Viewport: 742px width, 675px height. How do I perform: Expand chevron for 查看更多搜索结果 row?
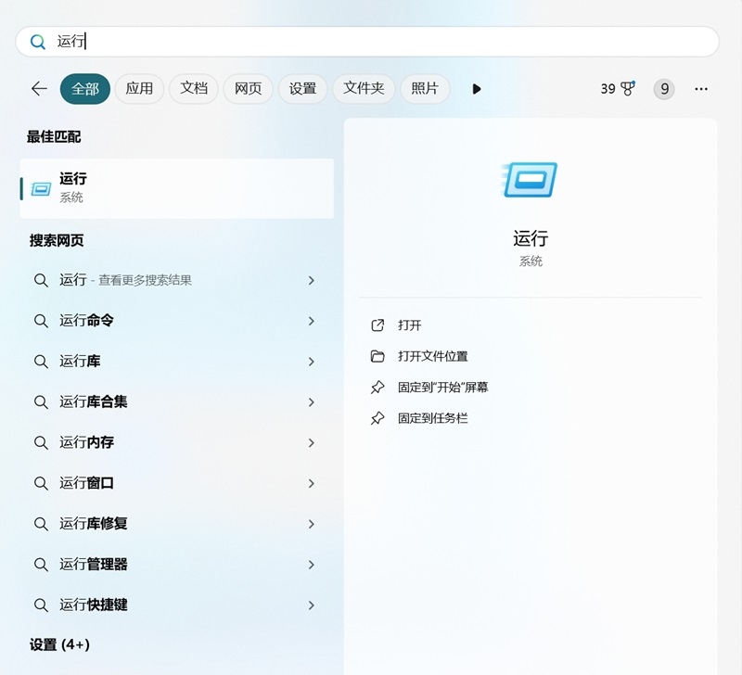pos(311,281)
